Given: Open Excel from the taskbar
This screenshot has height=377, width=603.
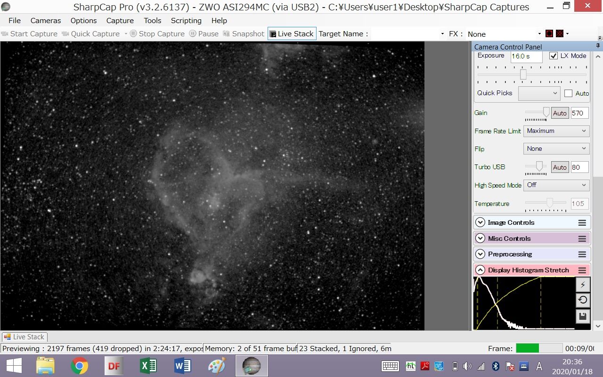Looking at the screenshot, I should [148, 366].
